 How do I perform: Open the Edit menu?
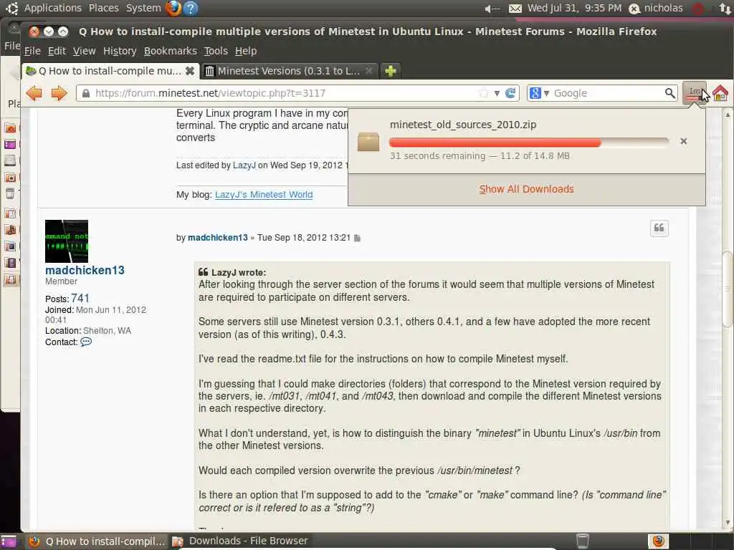[x=57, y=51]
